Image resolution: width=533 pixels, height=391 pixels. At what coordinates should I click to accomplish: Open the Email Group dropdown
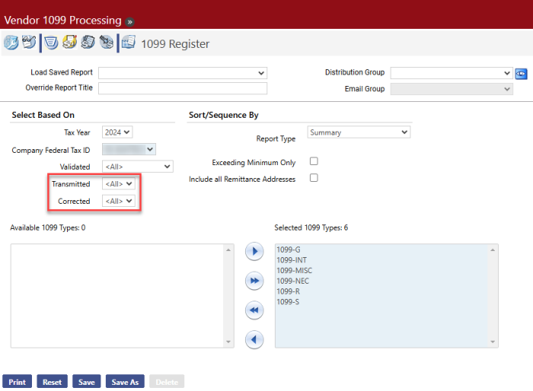(x=452, y=89)
